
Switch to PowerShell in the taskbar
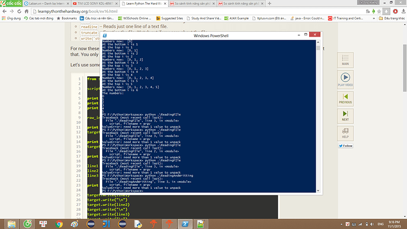pyautogui.click(x=185, y=224)
